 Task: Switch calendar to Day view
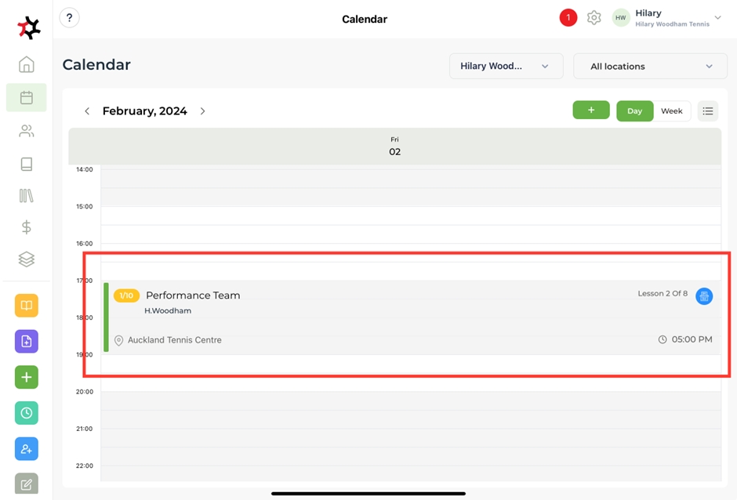tap(634, 111)
